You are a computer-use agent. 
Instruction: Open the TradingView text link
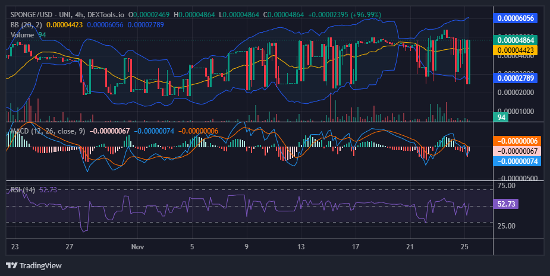(40, 265)
